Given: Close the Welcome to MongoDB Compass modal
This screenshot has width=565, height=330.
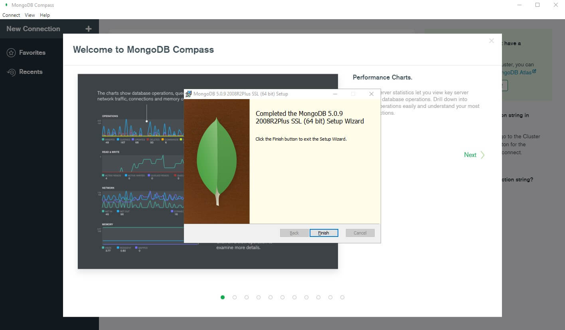Looking at the screenshot, I should click(x=492, y=41).
